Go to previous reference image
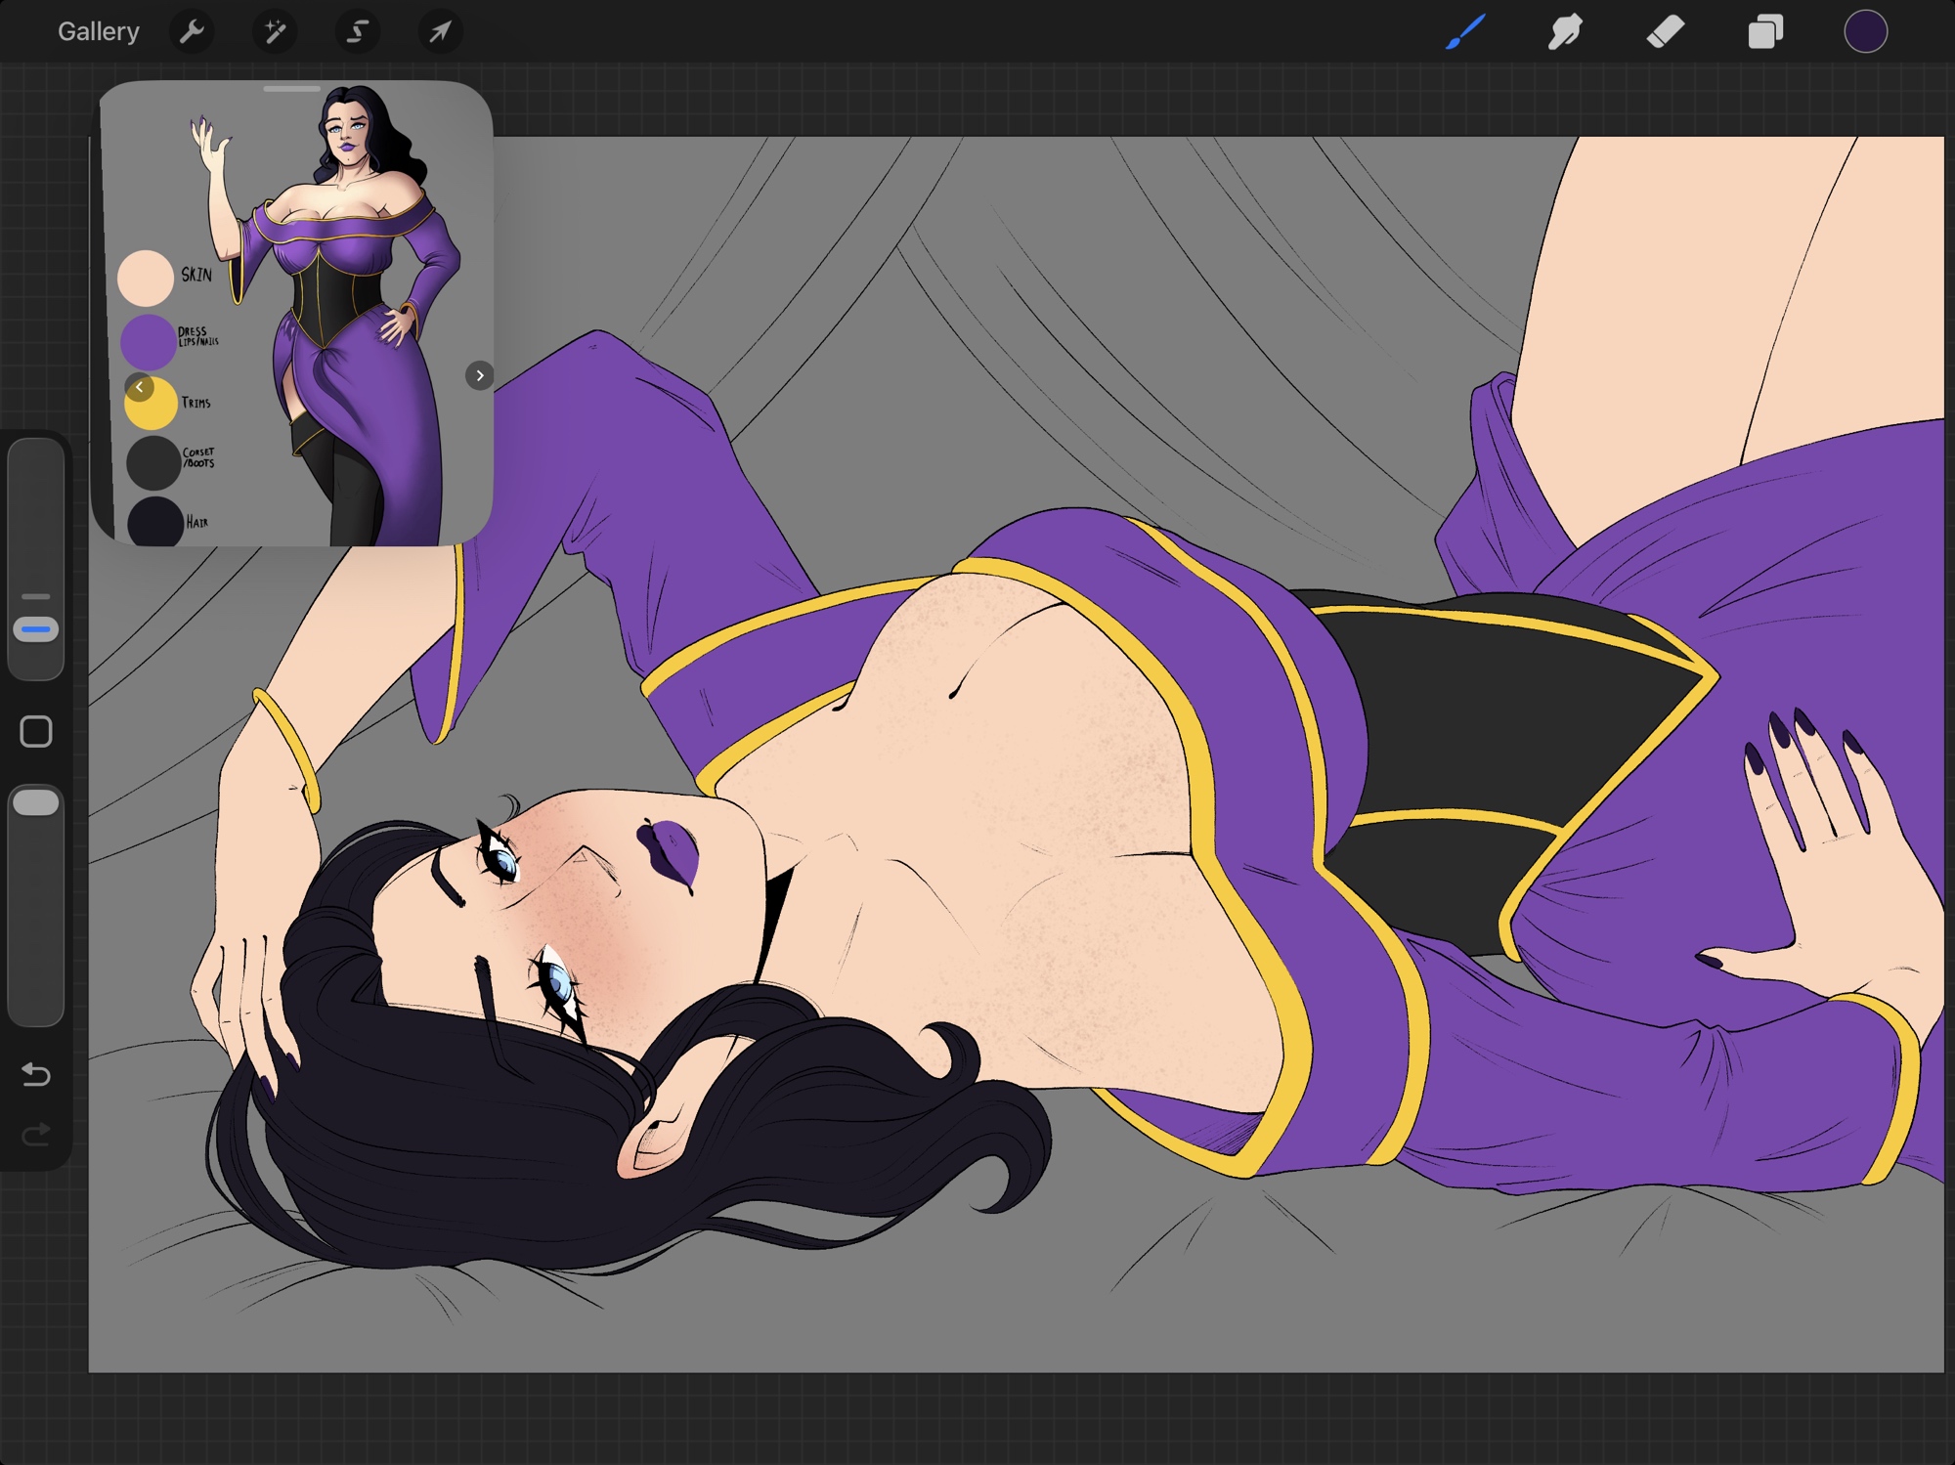The width and height of the screenshot is (1955, 1465). point(140,387)
